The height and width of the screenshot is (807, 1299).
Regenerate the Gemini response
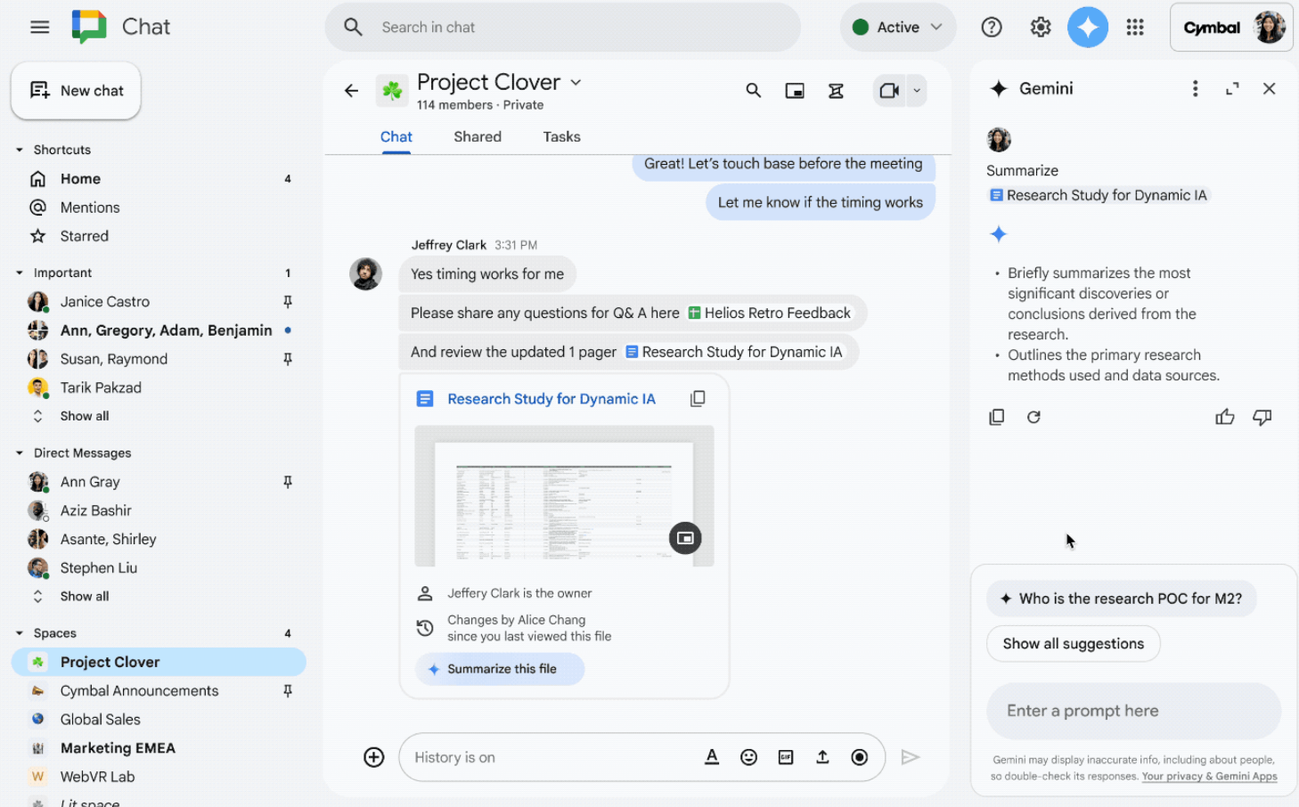click(1033, 417)
